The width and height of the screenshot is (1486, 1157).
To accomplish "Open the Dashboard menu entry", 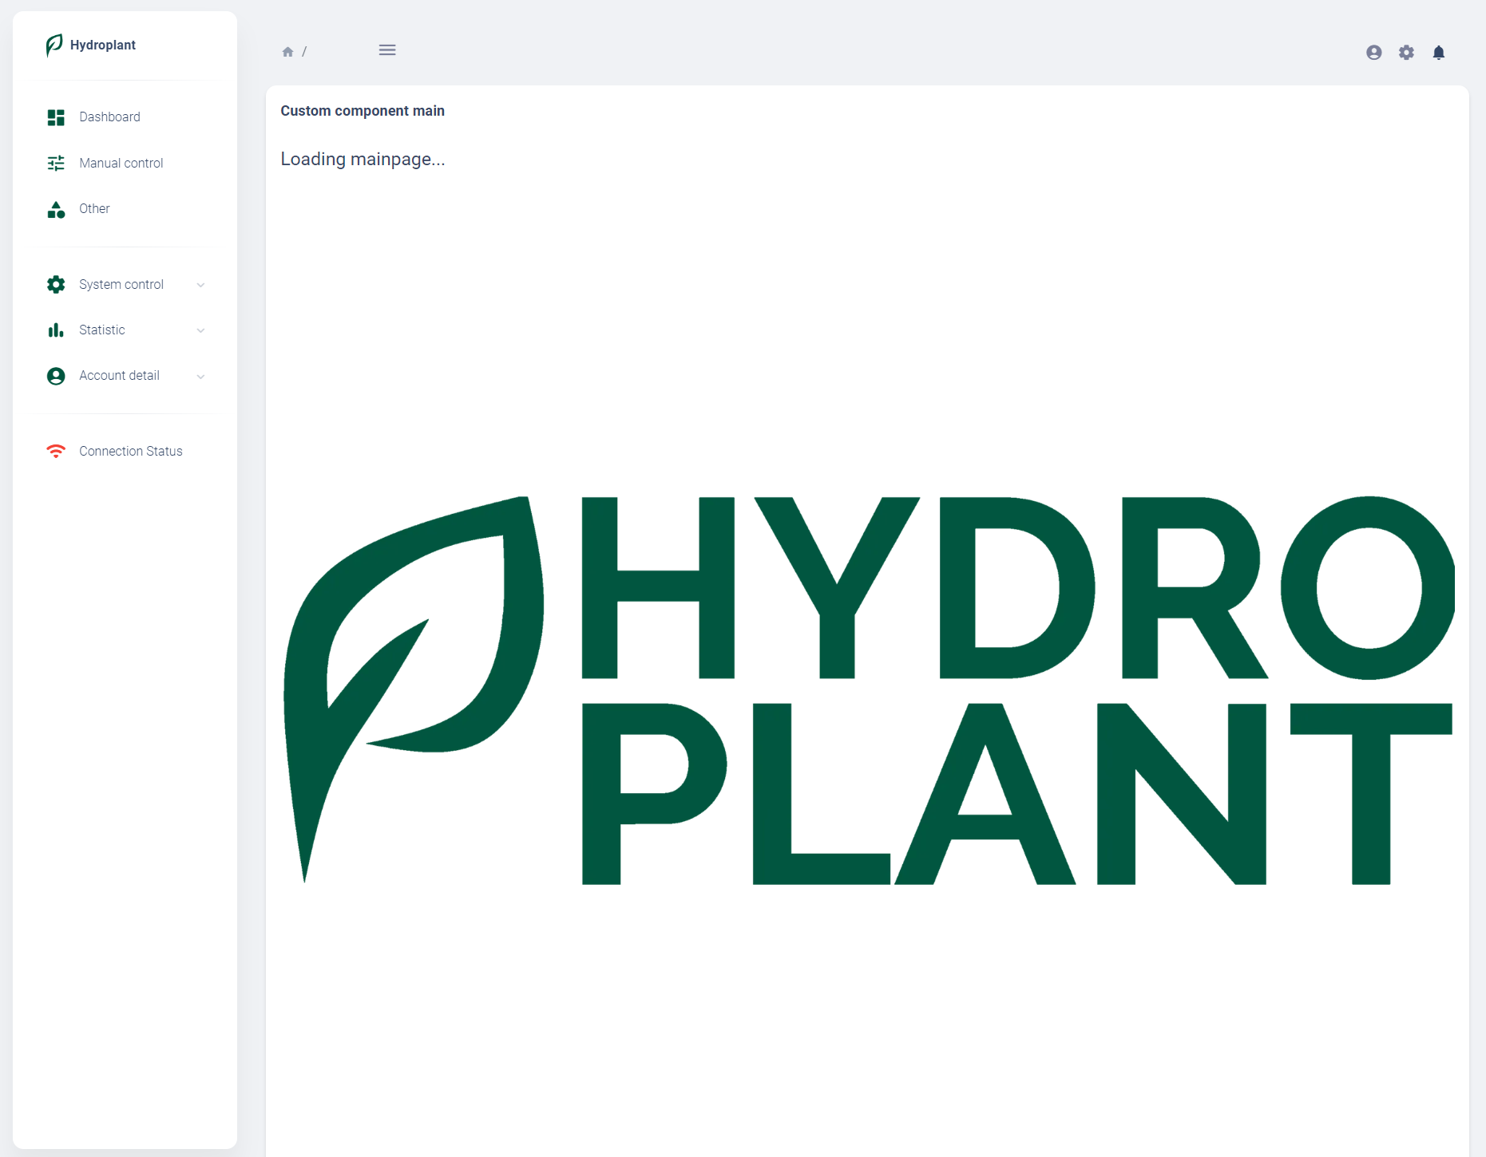I will click(x=109, y=116).
